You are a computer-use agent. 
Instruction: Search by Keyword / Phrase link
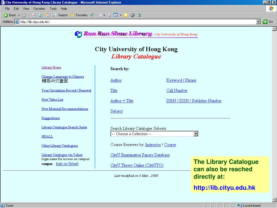click(181, 80)
